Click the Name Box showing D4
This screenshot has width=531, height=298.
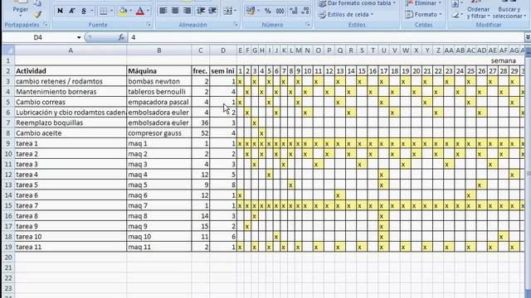(x=39, y=37)
